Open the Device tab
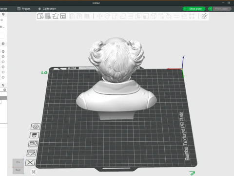The image size is (234, 176). tap(3, 9)
